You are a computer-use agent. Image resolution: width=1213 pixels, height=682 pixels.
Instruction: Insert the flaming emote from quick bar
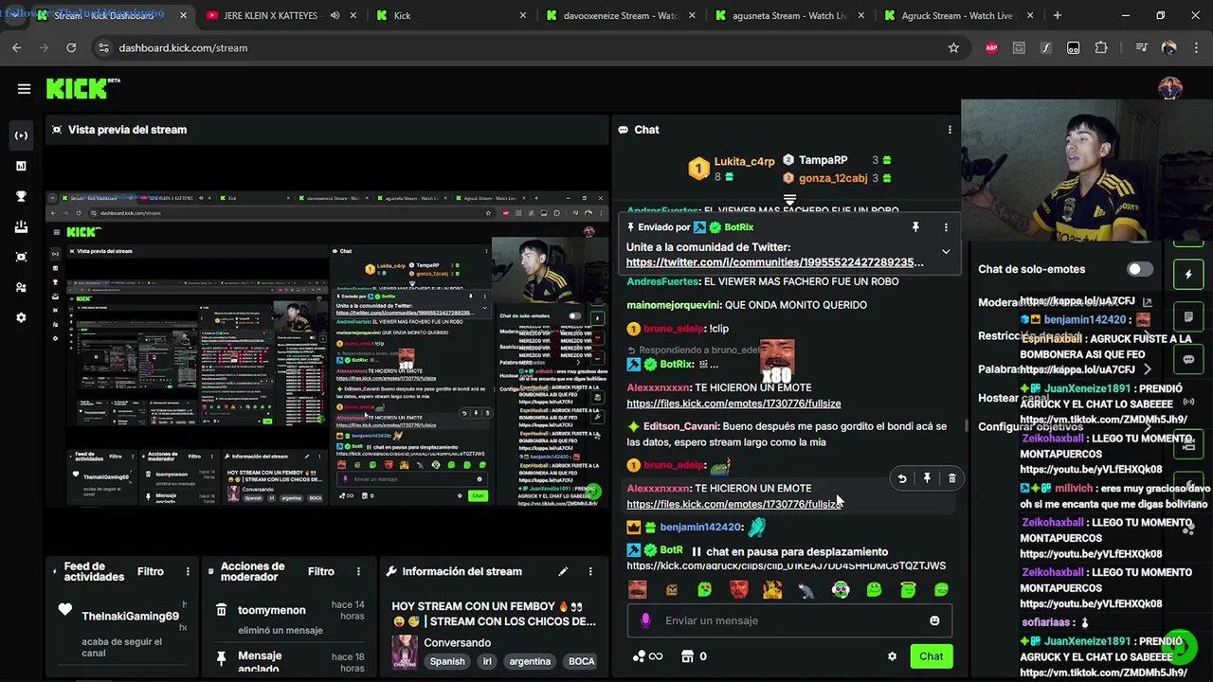pos(772,589)
